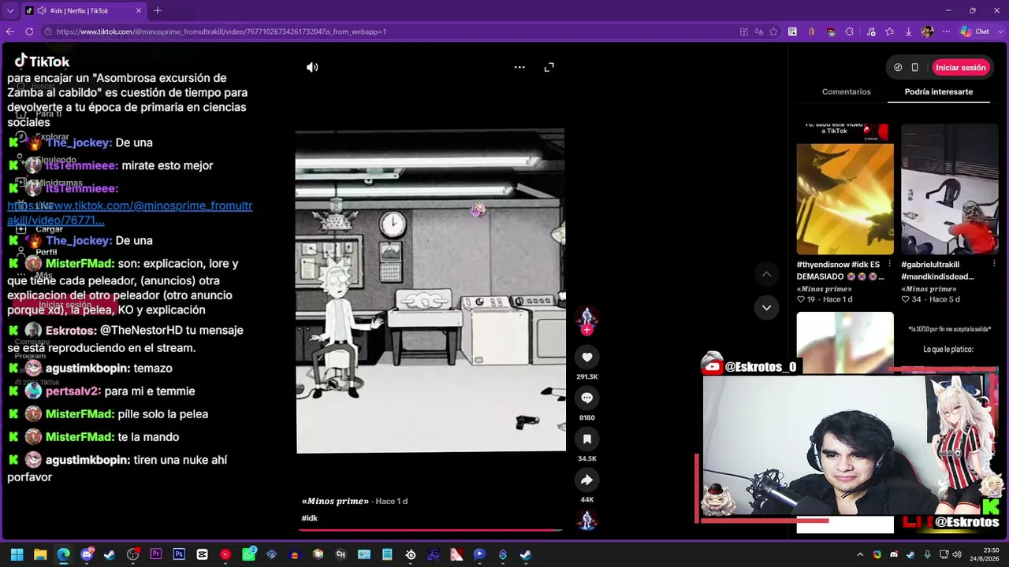This screenshot has width=1009, height=567.
Task: Show hidden system tray icons
Action: pos(860,554)
